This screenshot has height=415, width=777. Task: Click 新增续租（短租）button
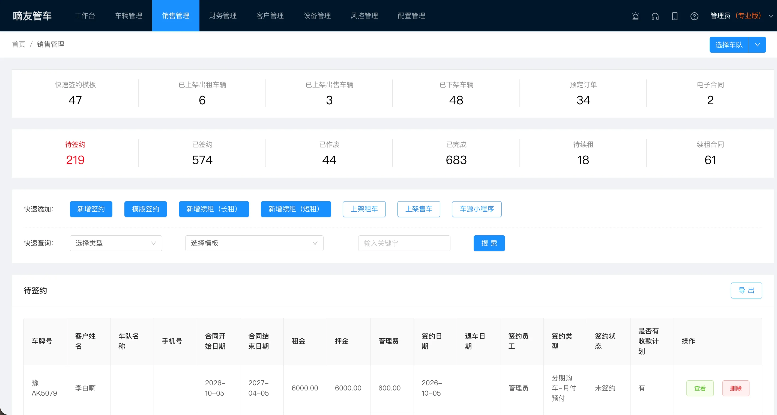295,209
